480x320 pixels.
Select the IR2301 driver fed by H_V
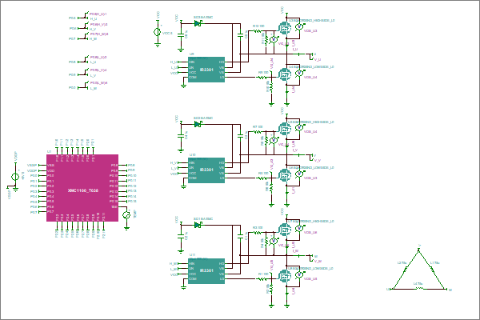point(206,170)
